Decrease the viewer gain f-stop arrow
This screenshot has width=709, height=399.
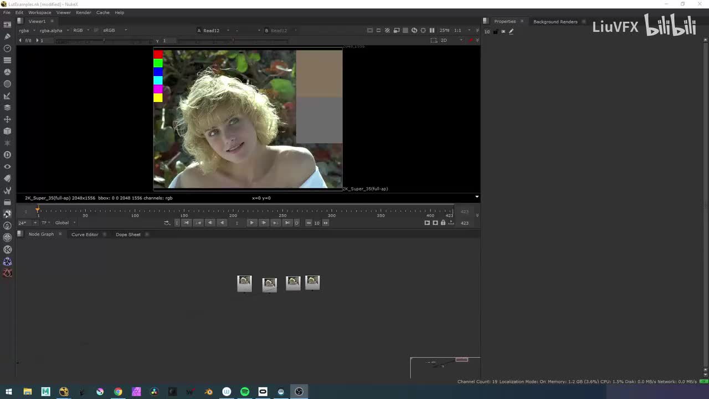[20, 40]
